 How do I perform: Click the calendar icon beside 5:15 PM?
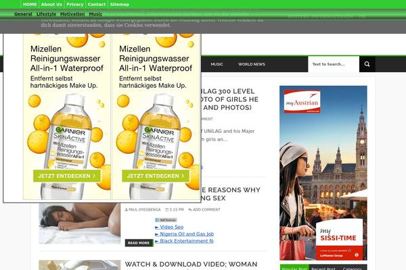[x=166, y=209]
